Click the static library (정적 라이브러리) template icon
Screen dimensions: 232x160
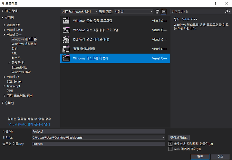click(66, 49)
